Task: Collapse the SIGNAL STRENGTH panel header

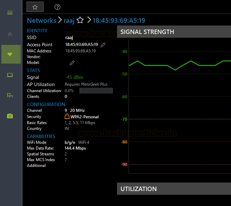Action: [174, 32]
